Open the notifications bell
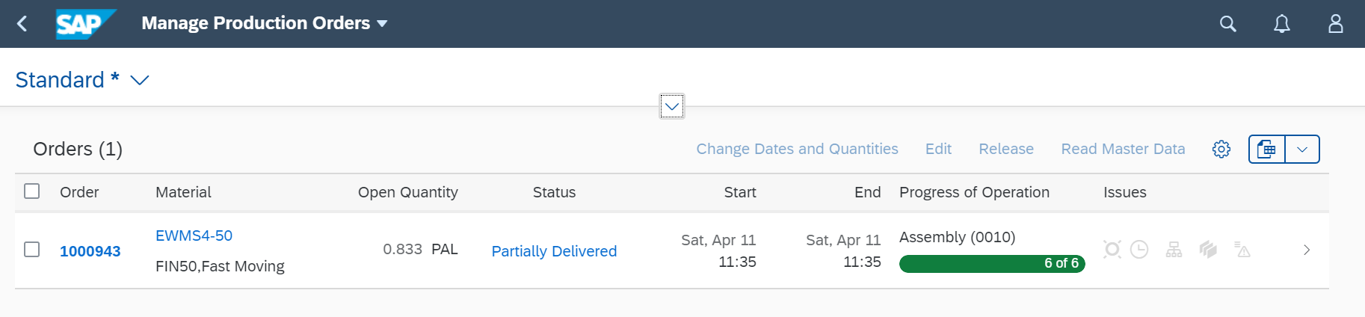 1281,24
